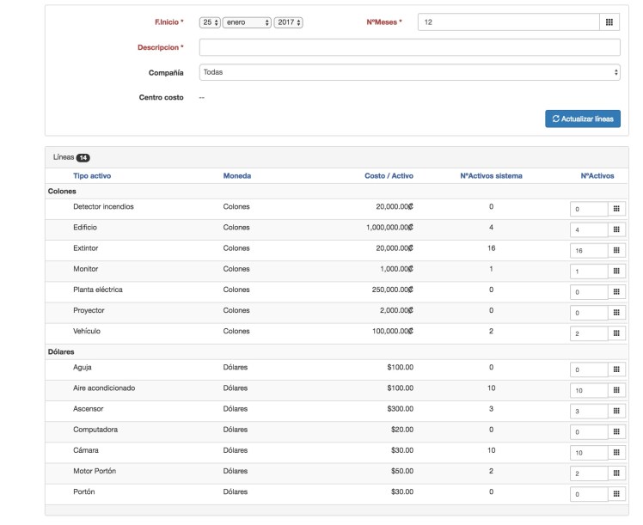Click NºActivos input for Ascensor row

point(589,411)
